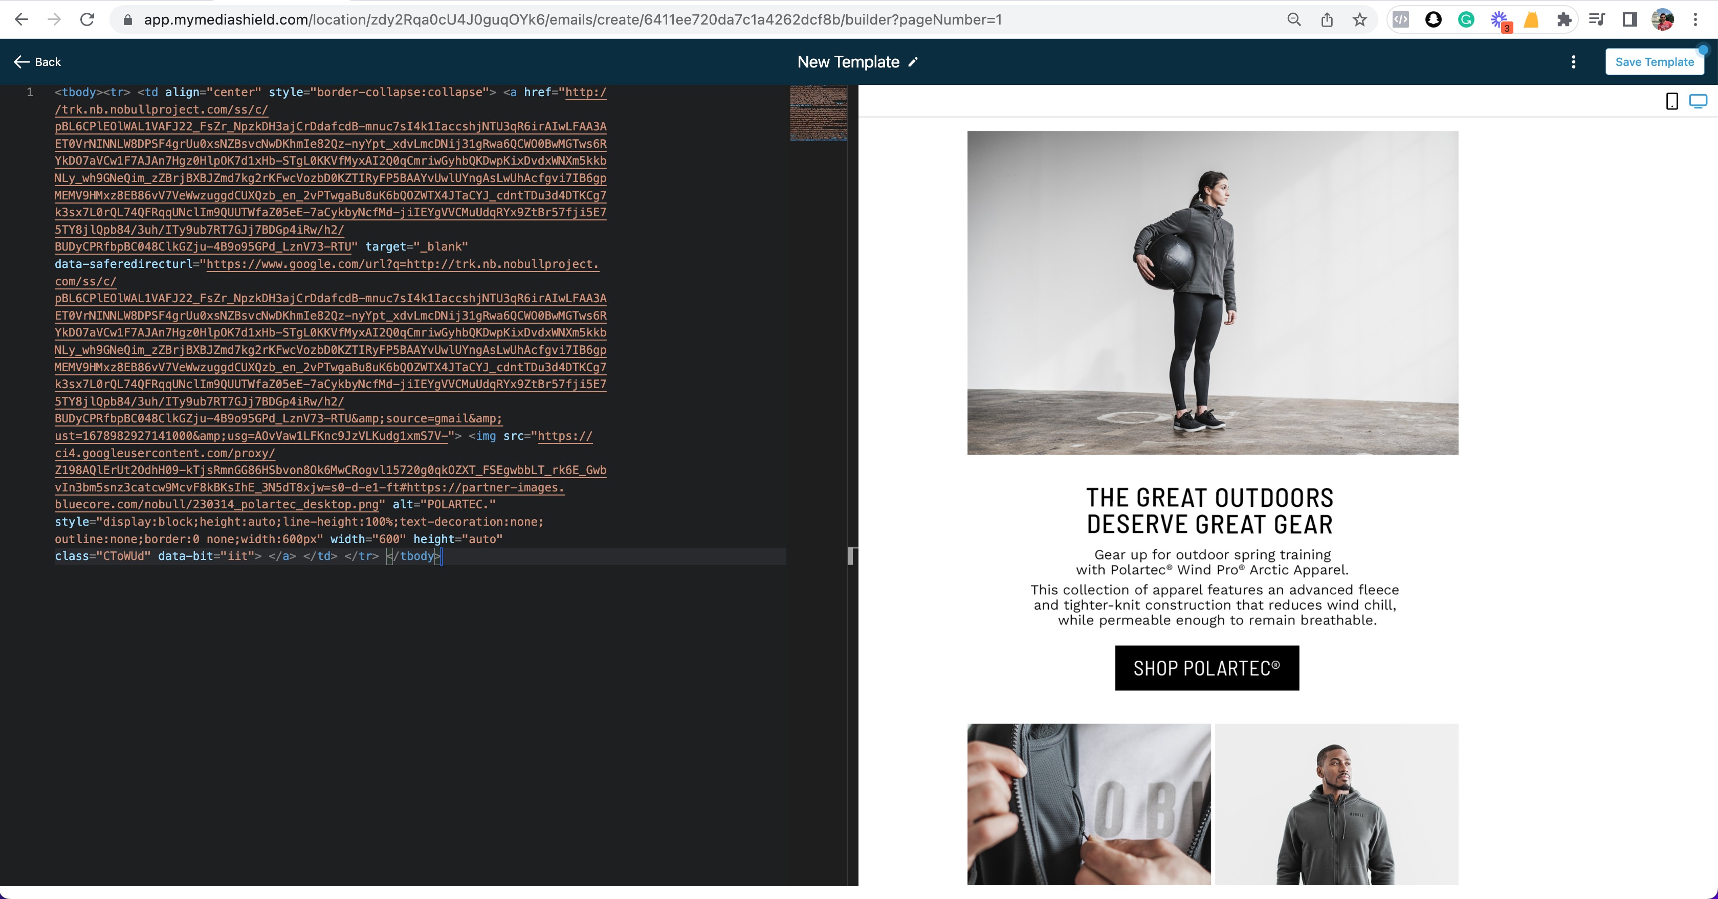Image resolution: width=1718 pixels, height=899 pixels.
Task: Click the SHOP POLARTEC button in preview
Action: coord(1206,668)
